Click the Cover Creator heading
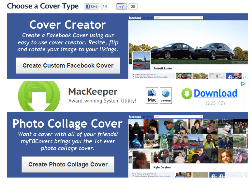The image size is (251, 187). point(67,25)
